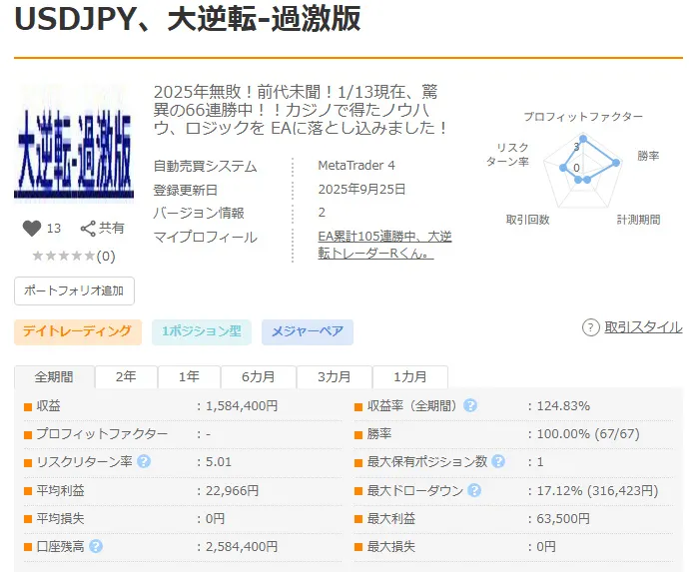The width and height of the screenshot is (694, 572).
Task: Show the 1カ月 statistics tab
Action: 410,377
